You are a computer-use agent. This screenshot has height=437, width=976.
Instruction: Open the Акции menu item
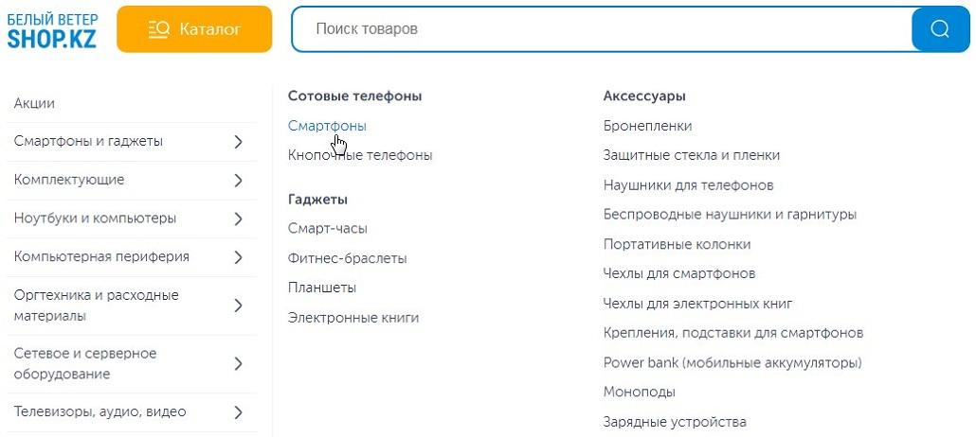(x=34, y=103)
